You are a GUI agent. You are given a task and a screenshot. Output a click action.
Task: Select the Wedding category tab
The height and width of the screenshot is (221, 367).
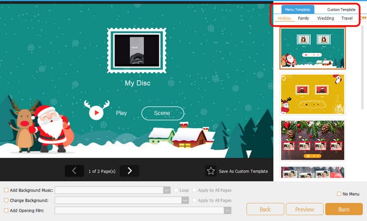[326, 18]
